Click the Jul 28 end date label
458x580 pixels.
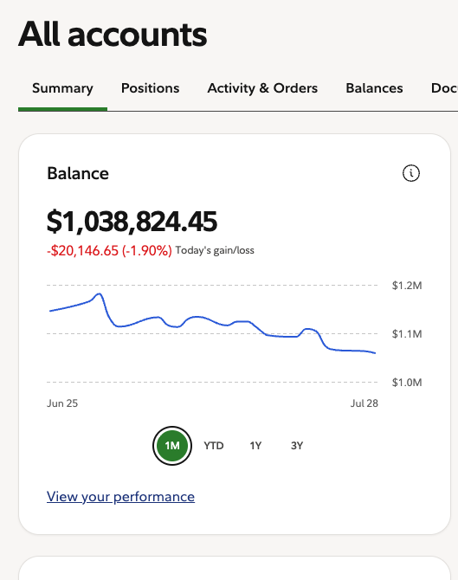[x=364, y=403]
